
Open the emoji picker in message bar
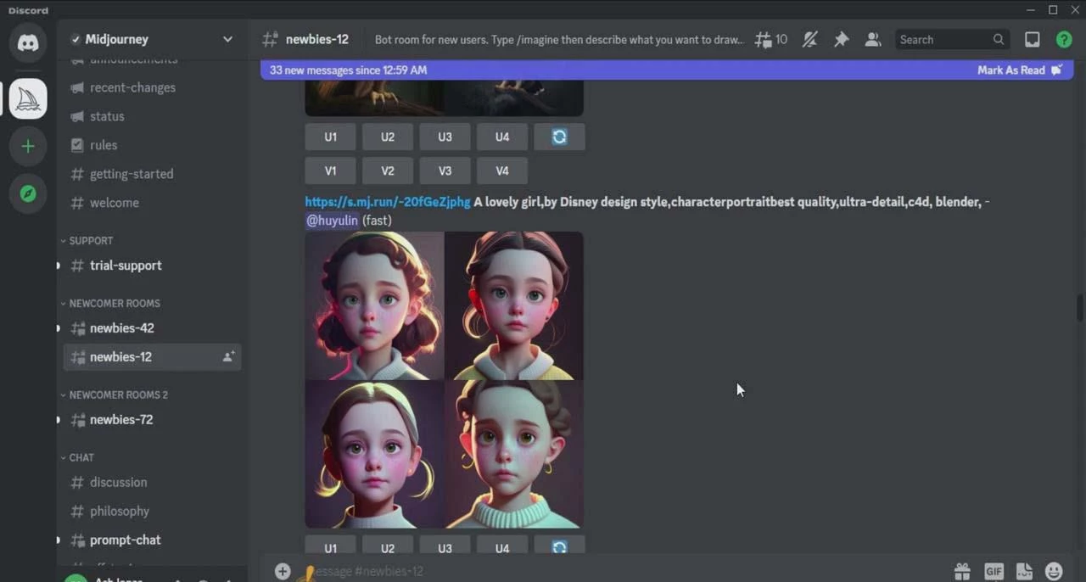[1054, 571]
